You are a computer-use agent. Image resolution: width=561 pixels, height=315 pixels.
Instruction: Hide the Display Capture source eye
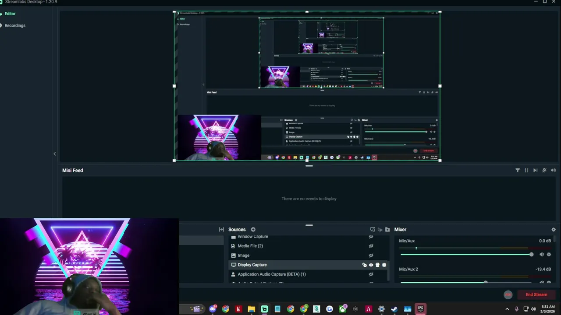pos(371,265)
